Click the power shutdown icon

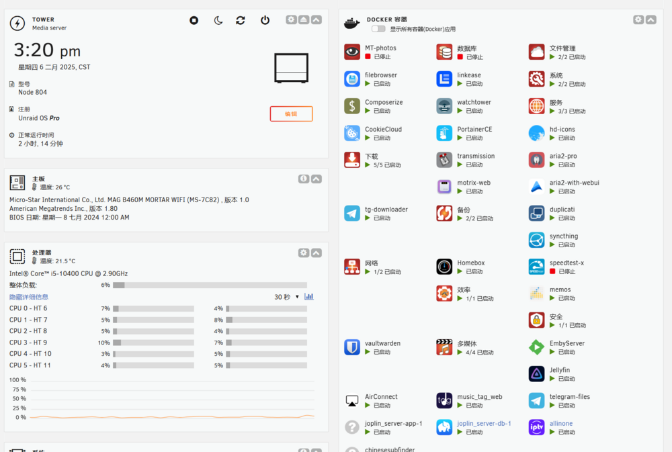pos(265,20)
